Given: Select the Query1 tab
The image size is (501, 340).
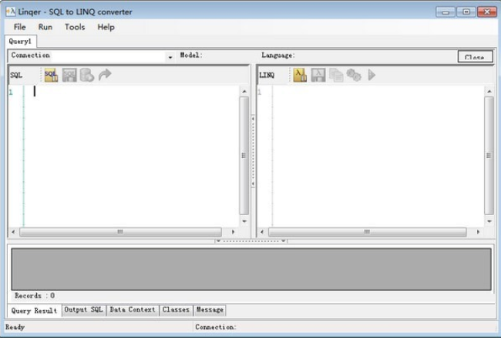Looking at the screenshot, I should click(x=21, y=42).
